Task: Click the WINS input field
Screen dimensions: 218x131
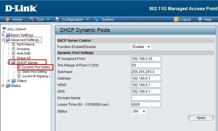Action: [x=146, y=85]
